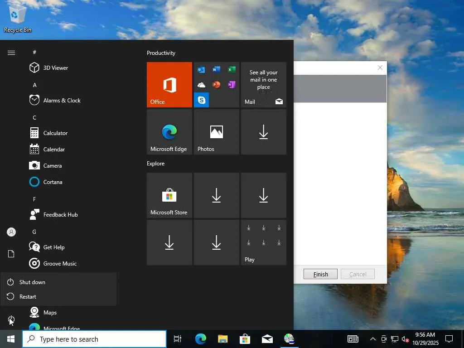Open the notification Action Center
The image size is (464, 348).
coord(449,339)
